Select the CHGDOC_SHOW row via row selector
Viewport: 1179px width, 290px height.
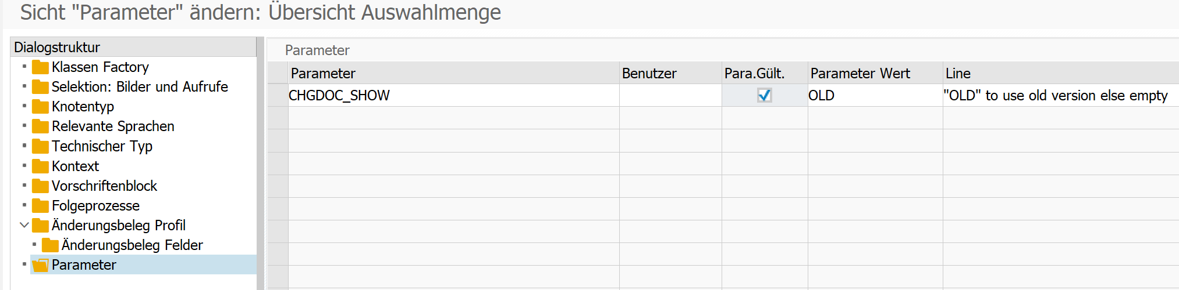click(278, 96)
